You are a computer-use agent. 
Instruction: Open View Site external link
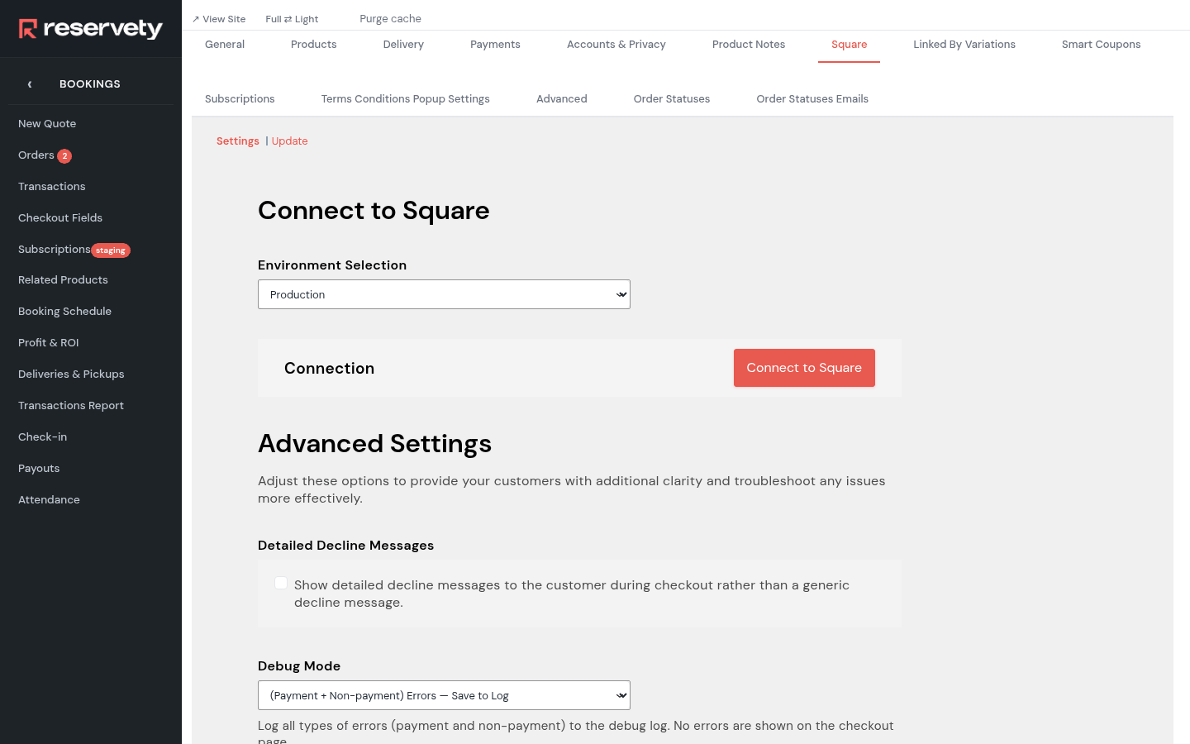(219, 19)
